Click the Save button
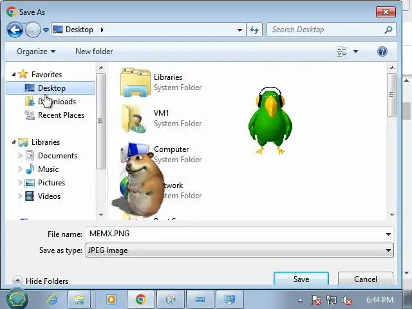The image size is (412, 309). [x=301, y=279]
